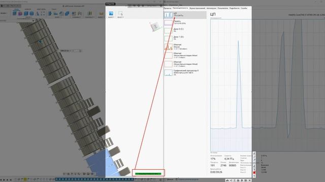Click the Undo icon in screenshot toolbar
This screenshot has height=182, width=325.
tap(254, 176)
